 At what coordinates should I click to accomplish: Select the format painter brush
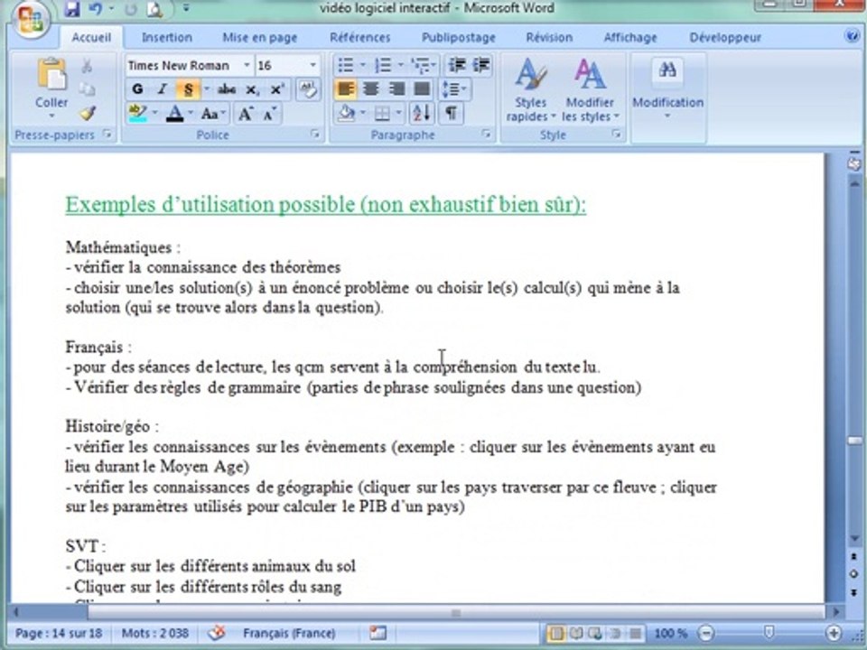(88, 114)
